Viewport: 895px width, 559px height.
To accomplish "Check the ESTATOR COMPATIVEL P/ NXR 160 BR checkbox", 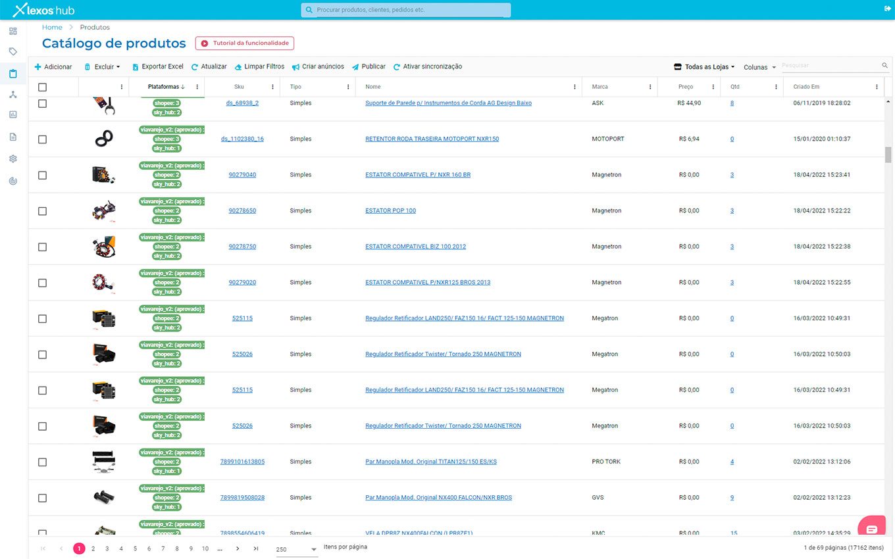I will (x=42, y=176).
